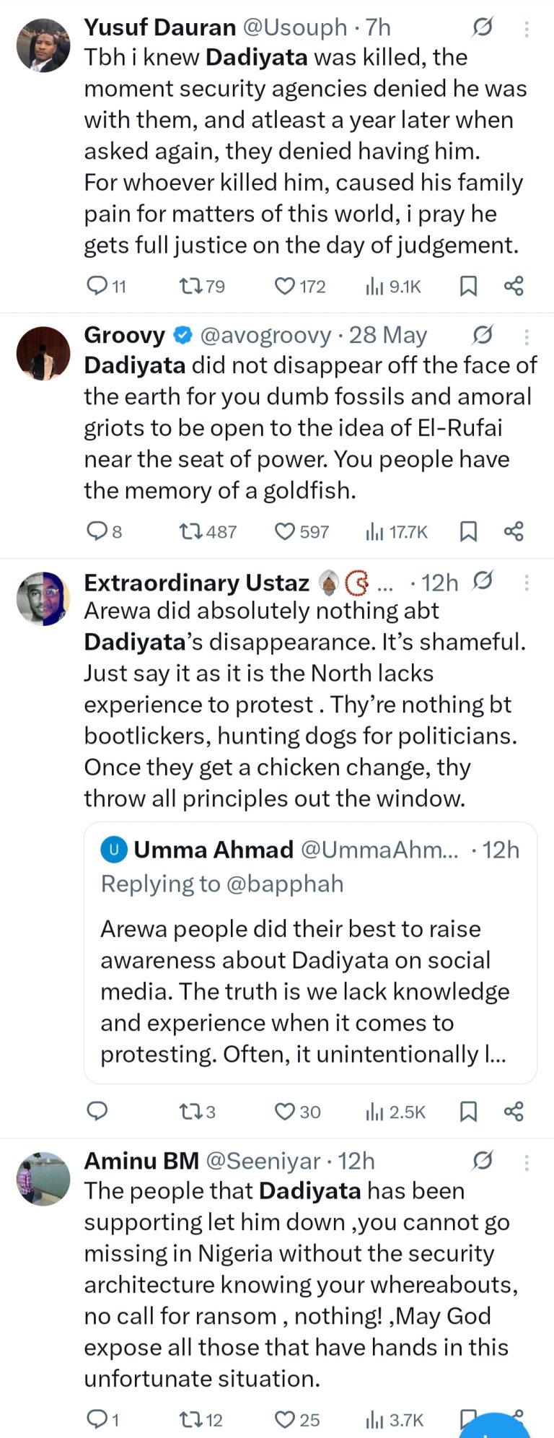View analytics of Yusuf Dauran's tweet
Viewport: 554px width, 1438px height.
click(374, 287)
